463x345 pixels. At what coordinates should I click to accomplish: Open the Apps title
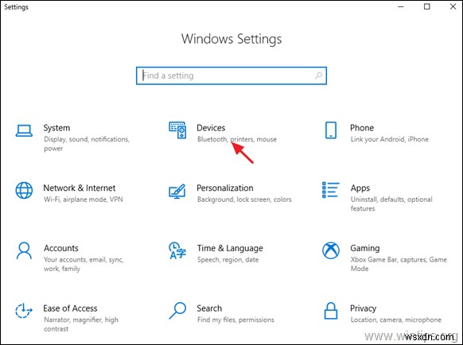360,188
